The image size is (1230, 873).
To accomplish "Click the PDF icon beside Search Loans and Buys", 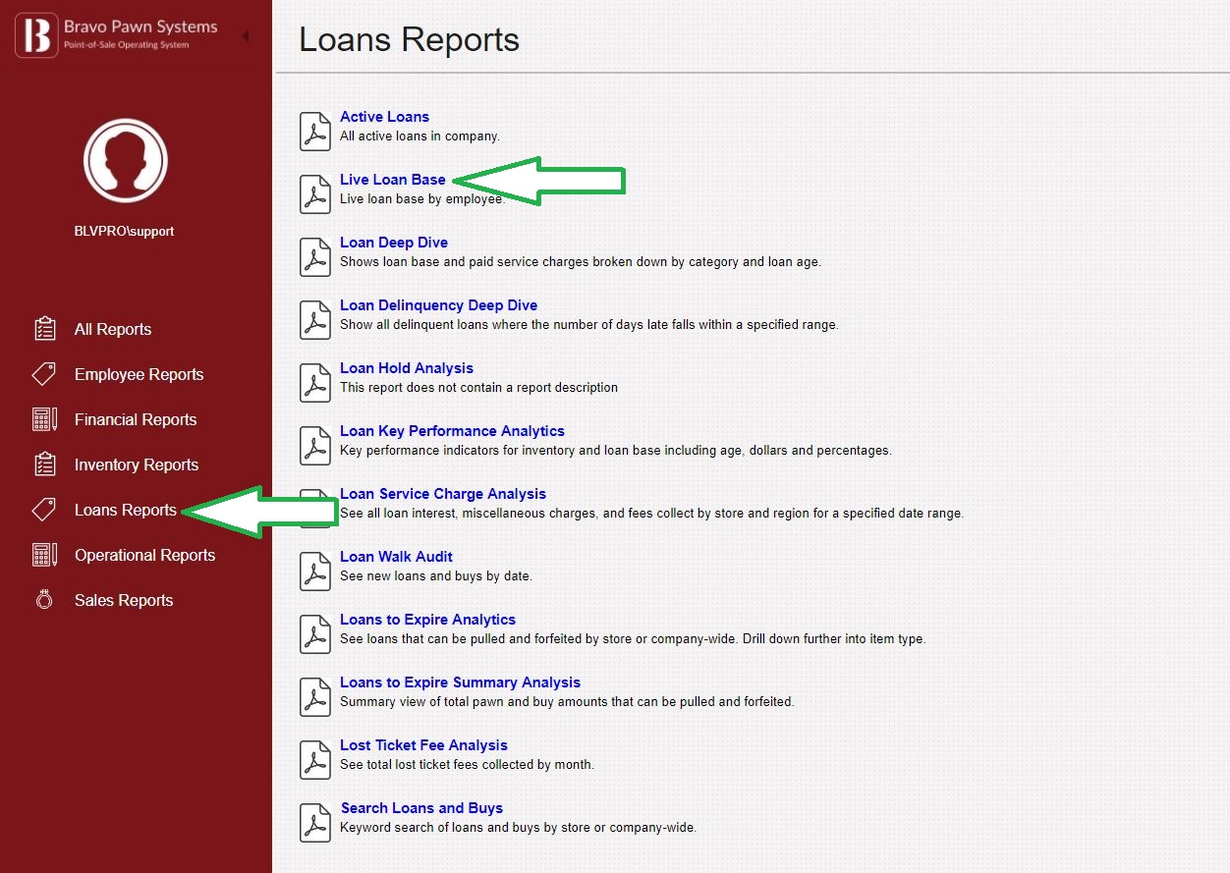I will click(x=314, y=822).
